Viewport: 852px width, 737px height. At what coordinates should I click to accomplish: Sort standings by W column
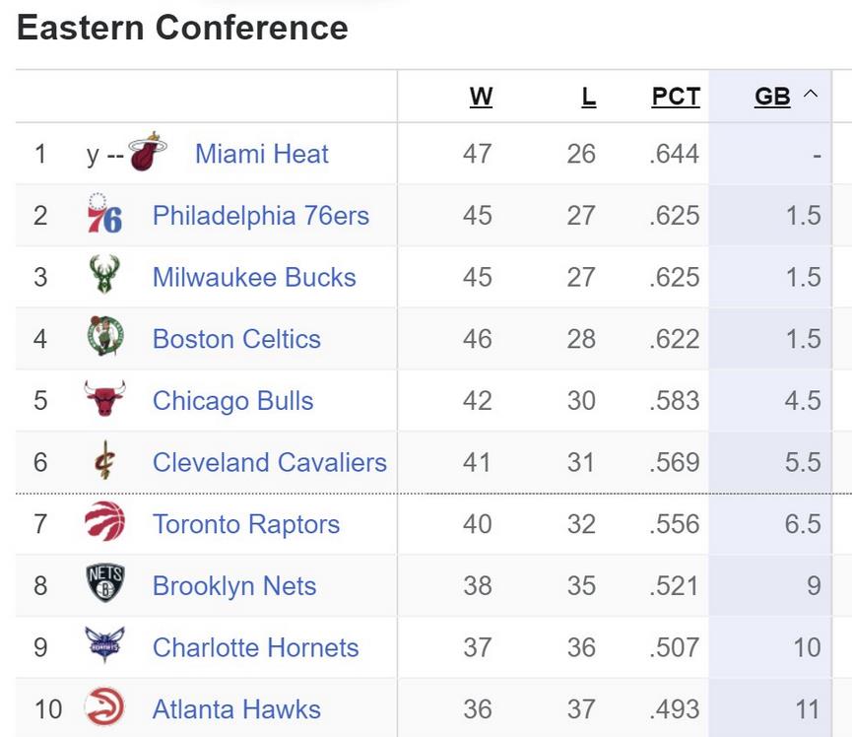pos(481,97)
